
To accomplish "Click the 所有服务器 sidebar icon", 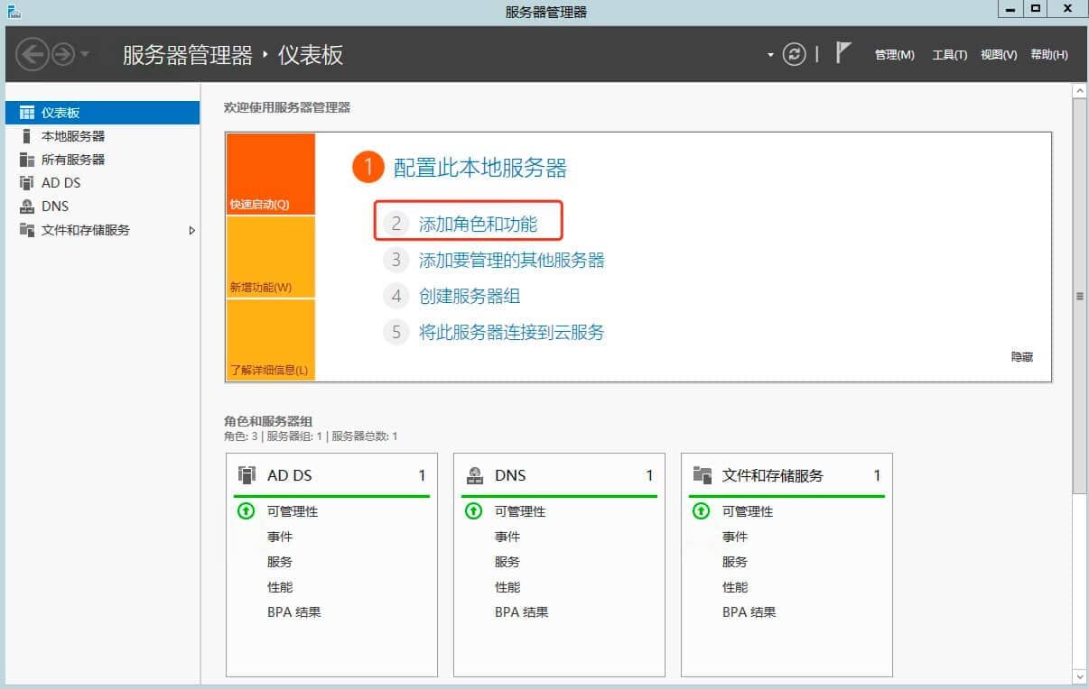I will click(x=27, y=160).
